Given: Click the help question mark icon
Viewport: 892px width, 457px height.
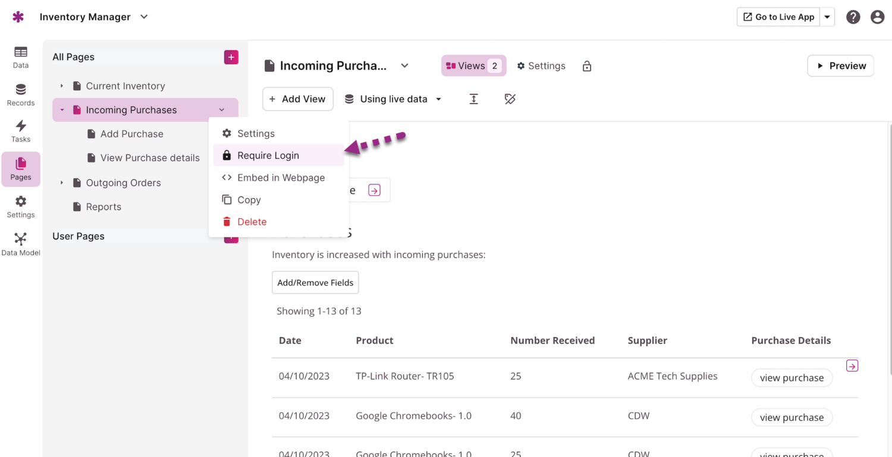Looking at the screenshot, I should [853, 17].
